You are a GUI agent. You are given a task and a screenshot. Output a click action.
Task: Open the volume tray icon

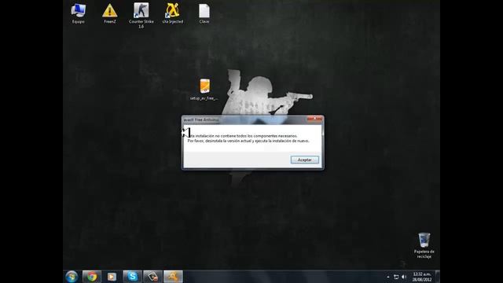(x=404, y=277)
